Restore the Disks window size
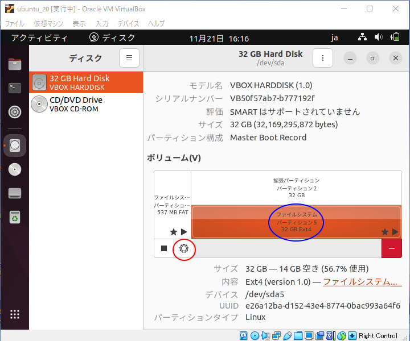410x341 pixels. [372, 58]
